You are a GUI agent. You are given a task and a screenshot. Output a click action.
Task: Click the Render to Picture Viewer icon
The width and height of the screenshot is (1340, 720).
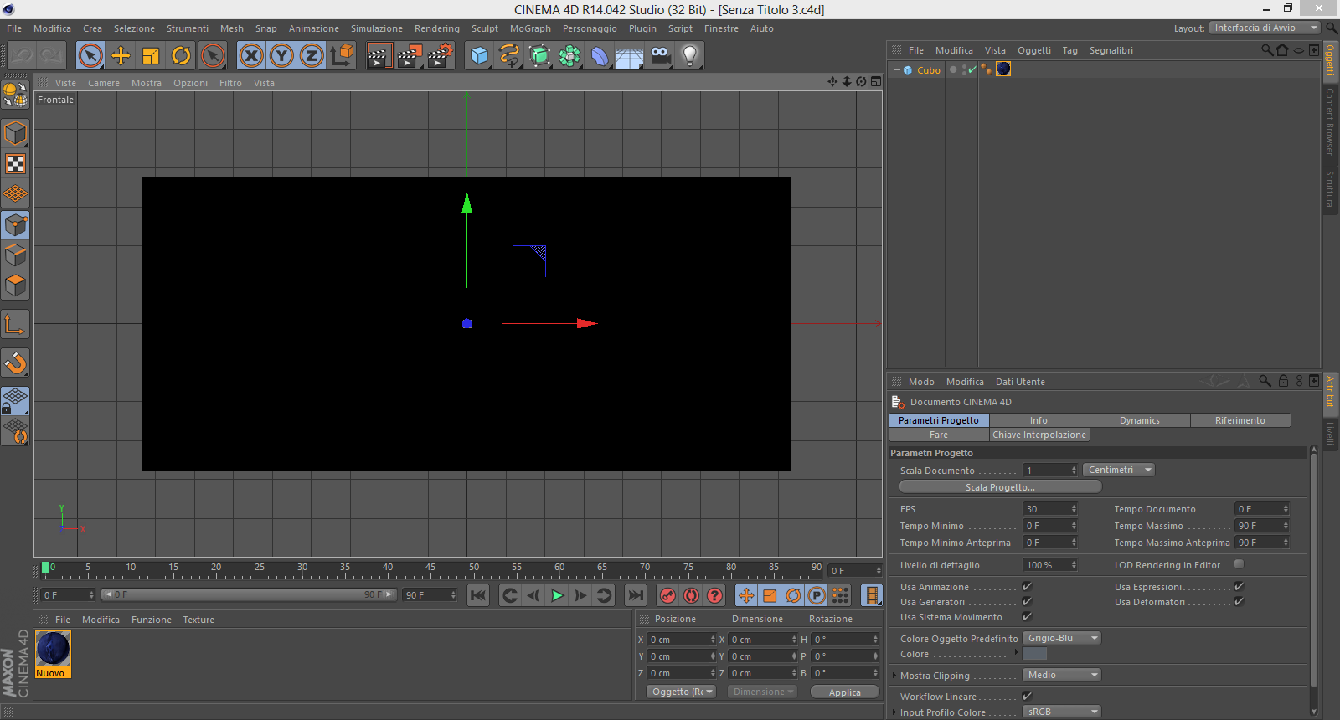(409, 56)
